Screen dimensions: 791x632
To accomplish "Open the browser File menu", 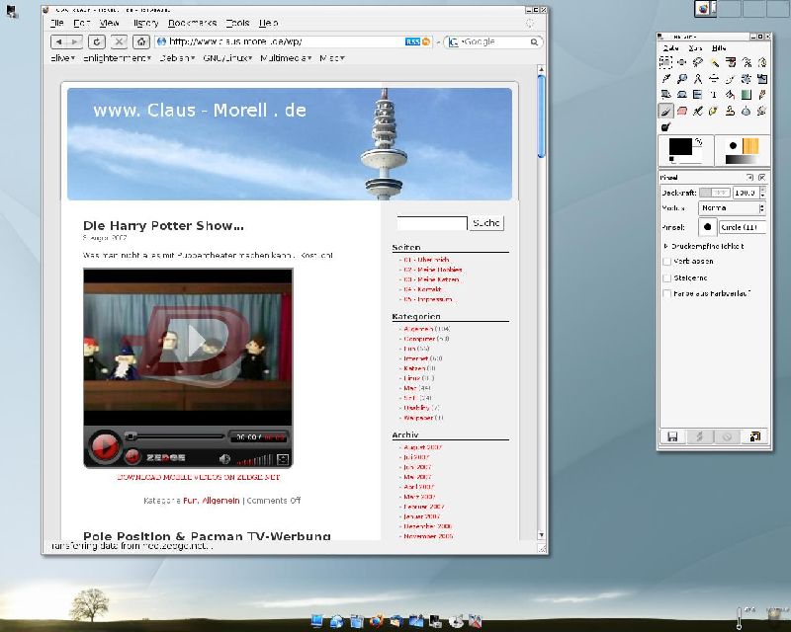I will click(57, 23).
